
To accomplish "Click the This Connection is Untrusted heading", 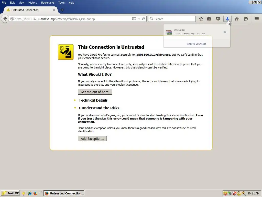I will pos(111,47).
